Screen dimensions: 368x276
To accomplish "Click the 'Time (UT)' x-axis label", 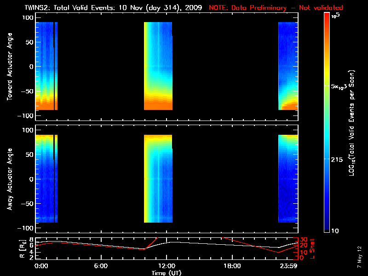I will pyautogui.click(x=167, y=273).
